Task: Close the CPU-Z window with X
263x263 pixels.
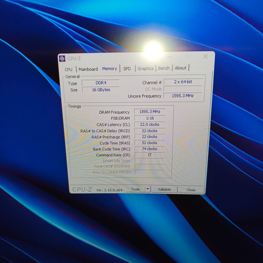Action: click(206, 56)
